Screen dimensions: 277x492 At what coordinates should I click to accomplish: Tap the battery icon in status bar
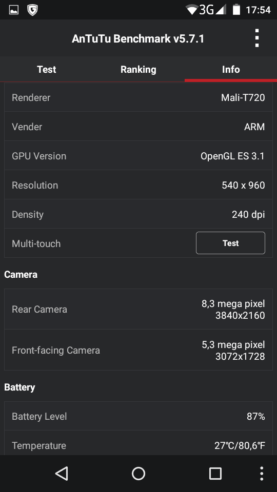tap(236, 9)
